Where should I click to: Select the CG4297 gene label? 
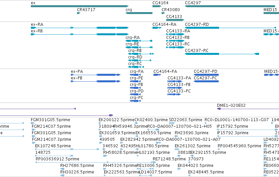click(193, 3)
